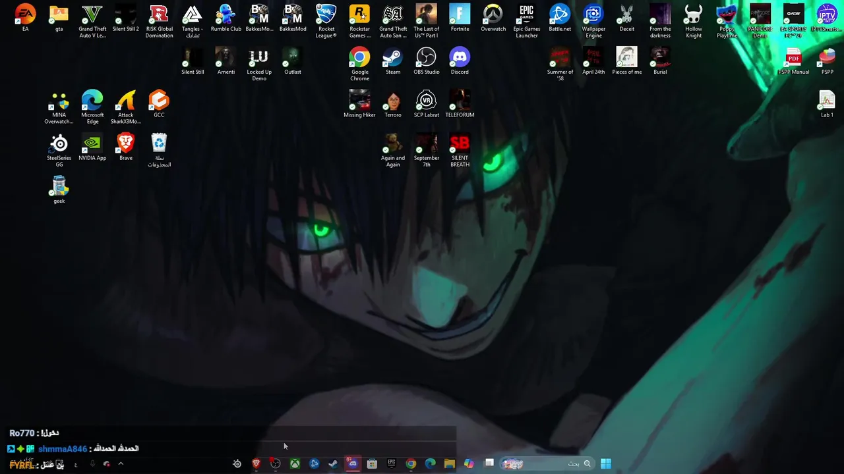Switch to Discord on the taskbar
844x474 pixels.
pos(353,464)
